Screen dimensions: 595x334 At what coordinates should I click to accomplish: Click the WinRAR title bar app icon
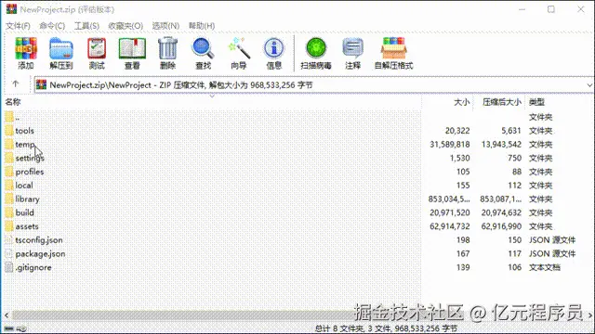pyautogui.click(x=11, y=9)
